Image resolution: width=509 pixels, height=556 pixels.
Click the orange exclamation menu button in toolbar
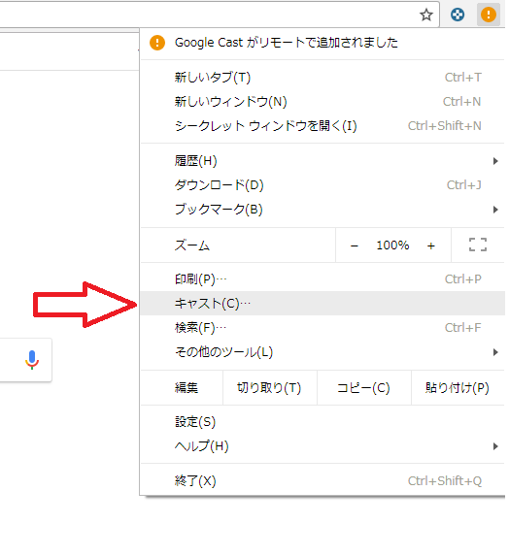coord(489,15)
